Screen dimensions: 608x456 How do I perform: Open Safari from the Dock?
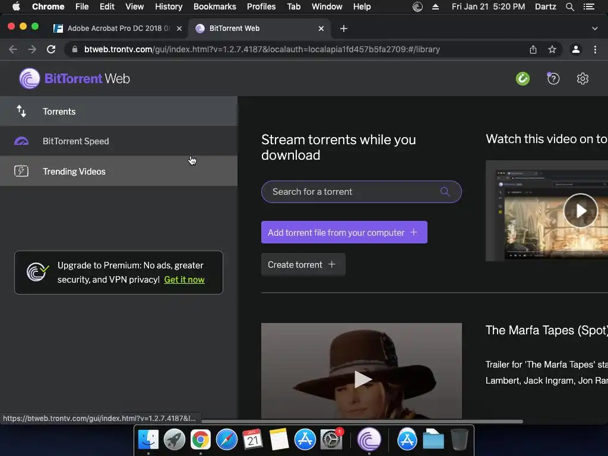(x=226, y=439)
